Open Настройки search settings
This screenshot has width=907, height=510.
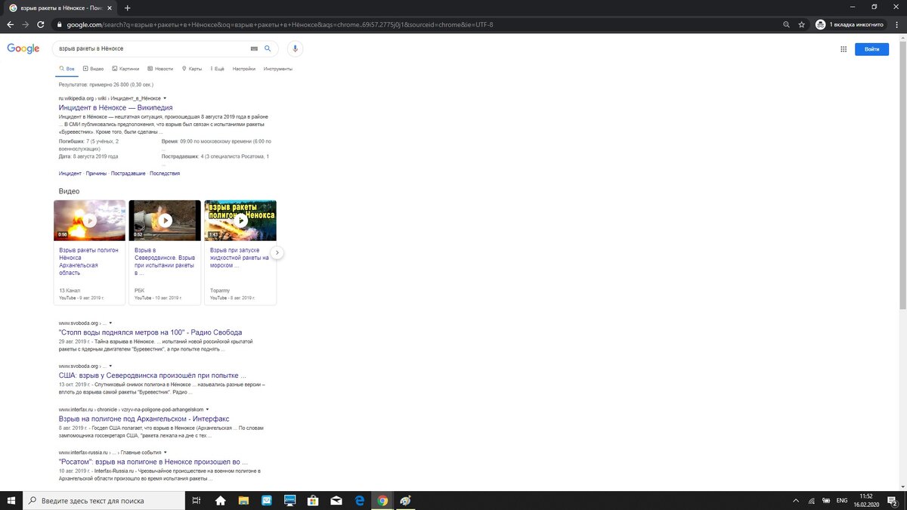[244, 69]
